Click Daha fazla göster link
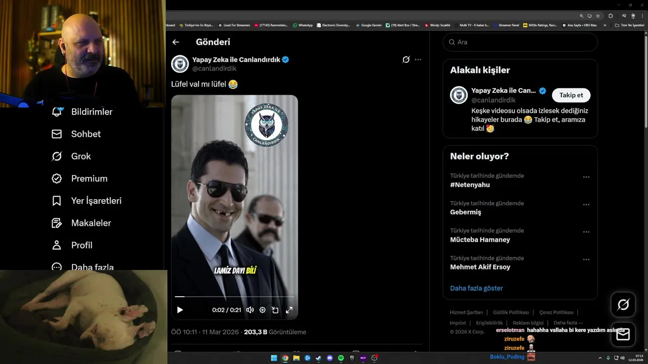The image size is (648, 364). click(476, 288)
